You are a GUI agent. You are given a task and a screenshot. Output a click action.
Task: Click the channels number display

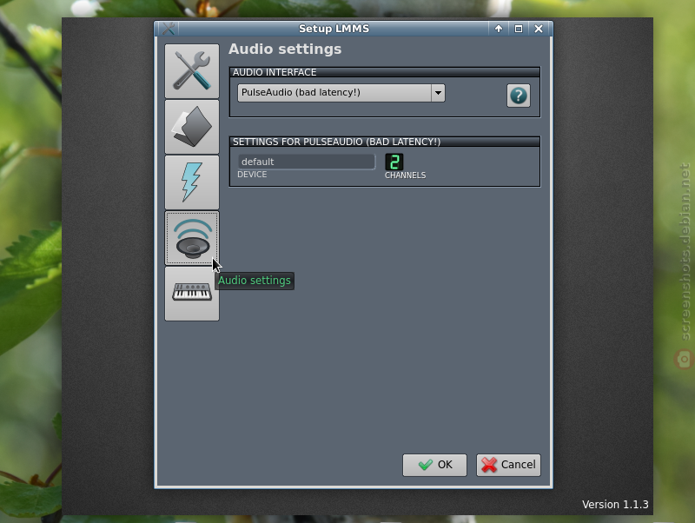tap(394, 162)
